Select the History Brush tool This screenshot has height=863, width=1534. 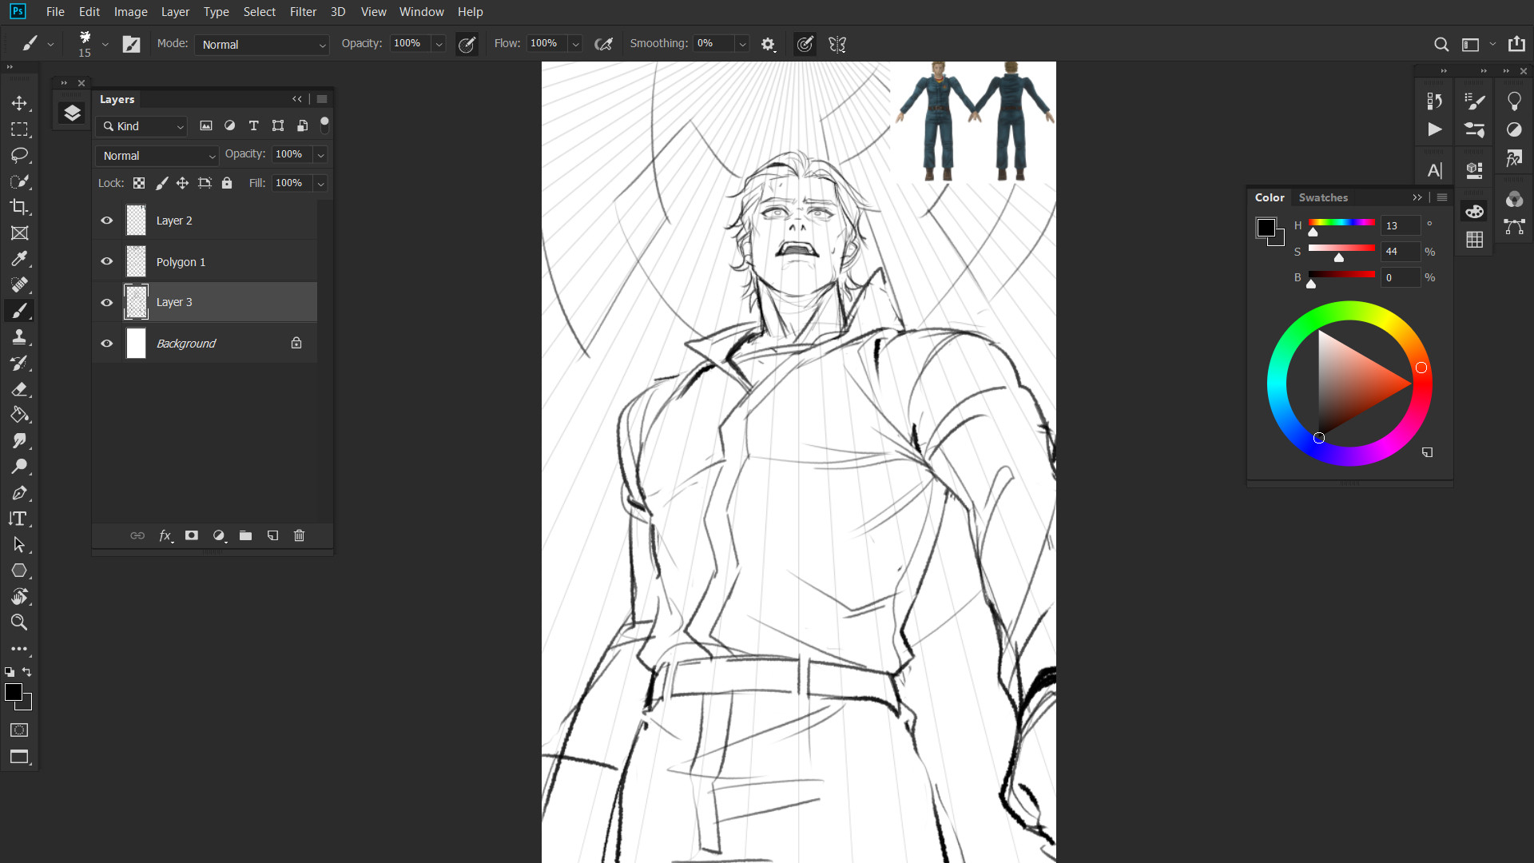[x=19, y=363]
